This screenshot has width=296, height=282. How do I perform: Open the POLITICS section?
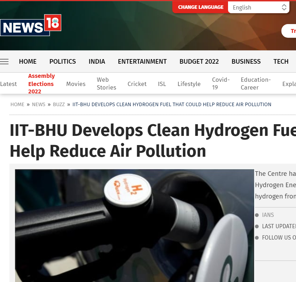pos(63,61)
